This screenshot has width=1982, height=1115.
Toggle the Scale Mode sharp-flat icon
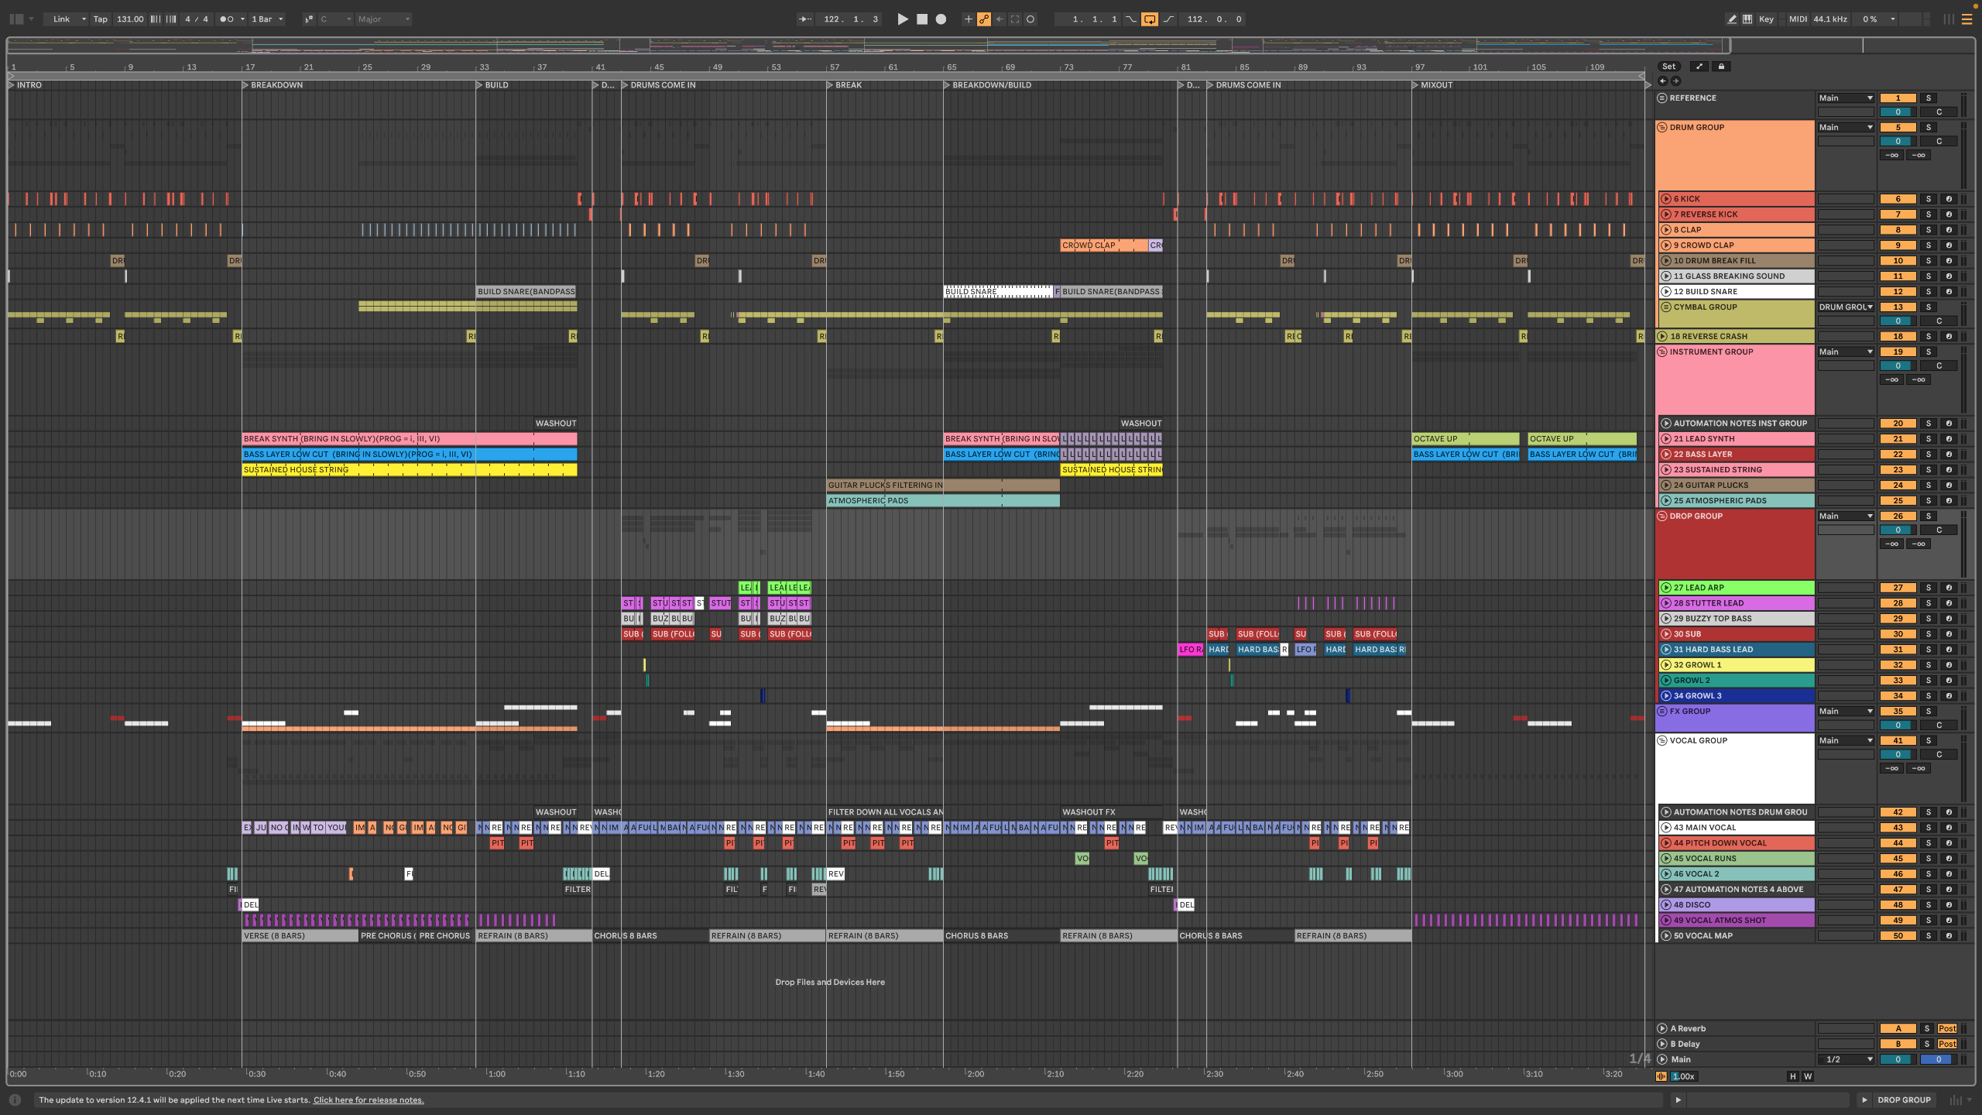click(x=309, y=19)
